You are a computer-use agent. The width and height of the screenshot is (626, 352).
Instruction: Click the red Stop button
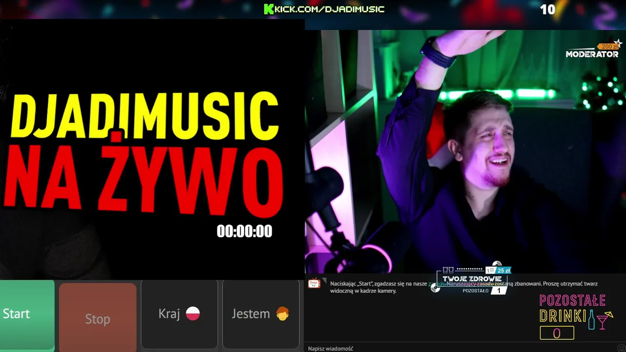click(x=98, y=316)
